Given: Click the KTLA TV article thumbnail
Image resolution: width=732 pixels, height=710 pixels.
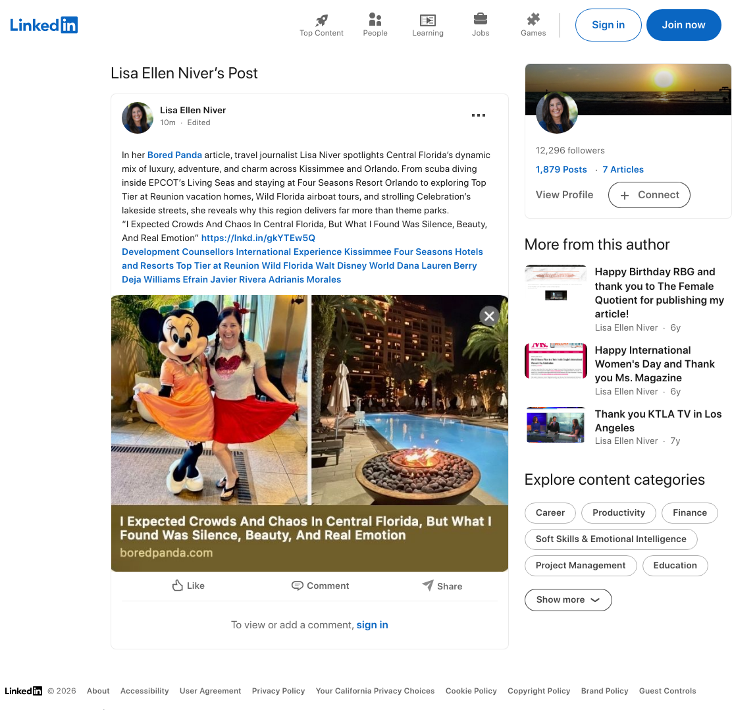Looking at the screenshot, I should click(556, 425).
